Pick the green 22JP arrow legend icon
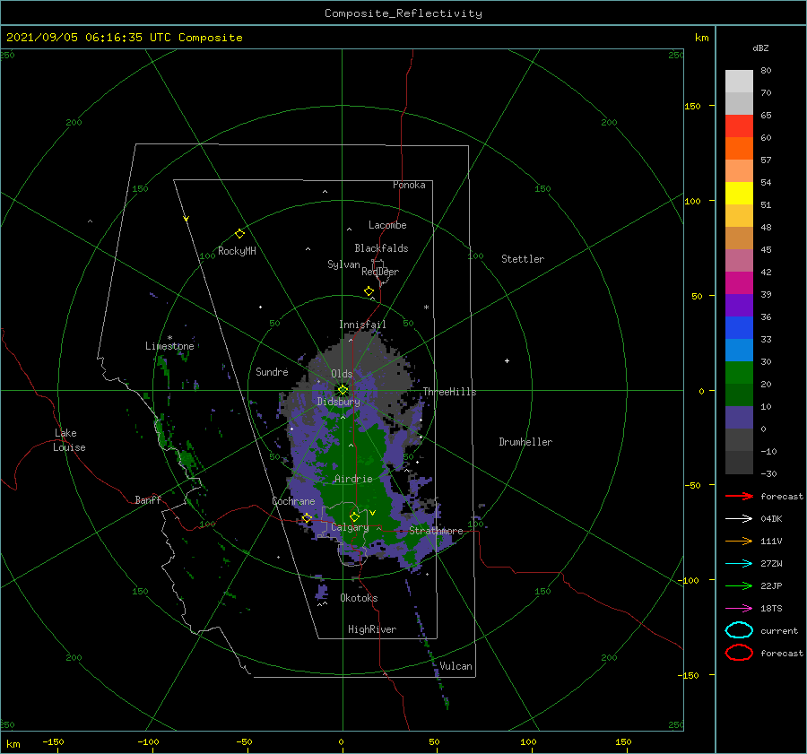The width and height of the screenshot is (807, 754). point(739,585)
